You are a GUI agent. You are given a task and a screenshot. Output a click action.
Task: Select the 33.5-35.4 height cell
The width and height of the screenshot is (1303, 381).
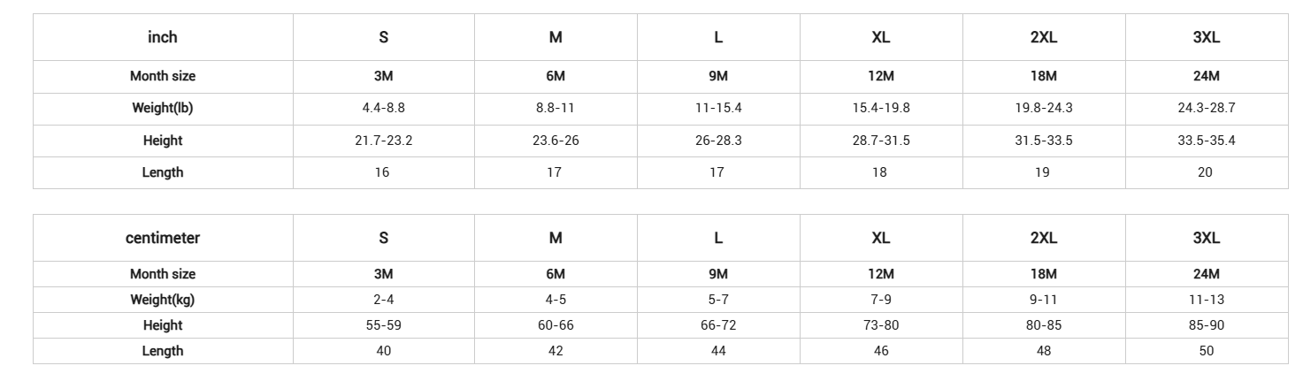click(1206, 141)
